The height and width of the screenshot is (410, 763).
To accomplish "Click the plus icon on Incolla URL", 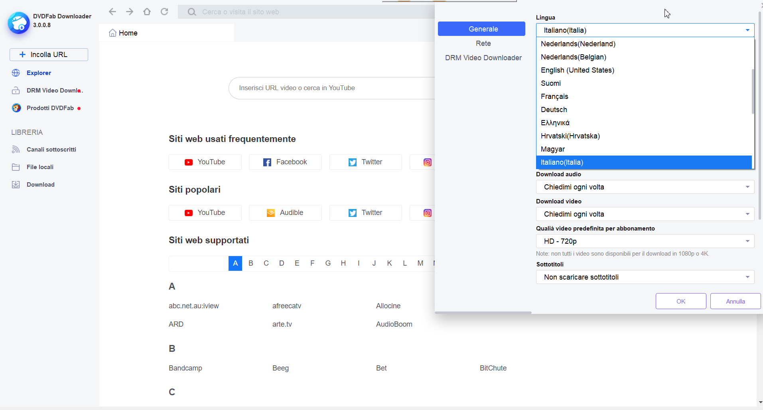I will [x=23, y=55].
